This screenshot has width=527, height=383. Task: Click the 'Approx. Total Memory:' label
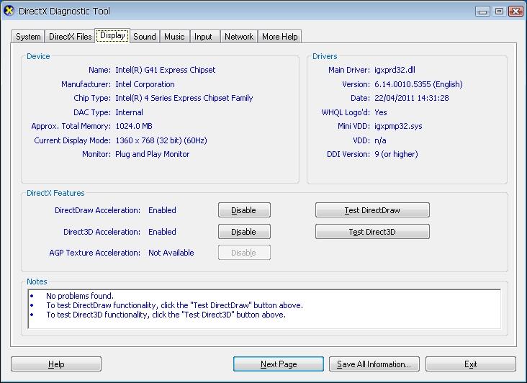(71, 126)
